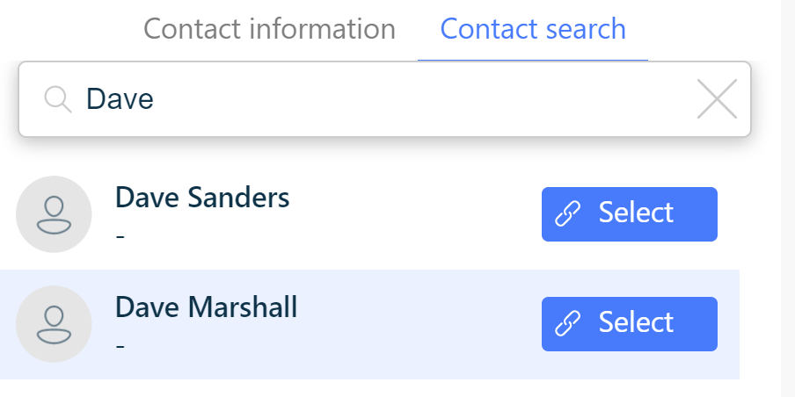Open the Contact search tab
Screen dimensions: 795x397
(x=533, y=29)
